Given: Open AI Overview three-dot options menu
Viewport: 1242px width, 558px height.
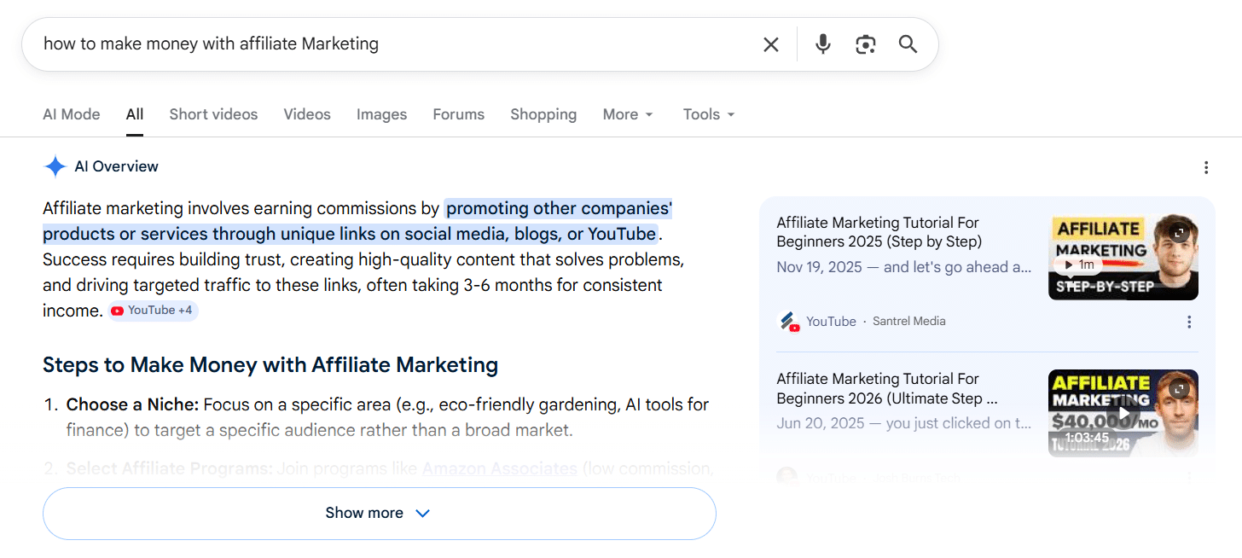Looking at the screenshot, I should pos(1205,167).
